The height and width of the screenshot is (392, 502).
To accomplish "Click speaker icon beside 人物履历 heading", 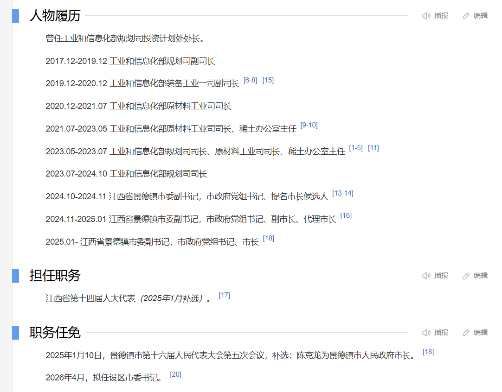I will (x=426, y=16).
